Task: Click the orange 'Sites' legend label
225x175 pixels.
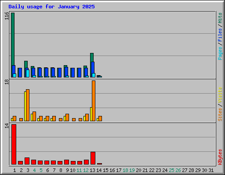Action: (x=220, y=115)
